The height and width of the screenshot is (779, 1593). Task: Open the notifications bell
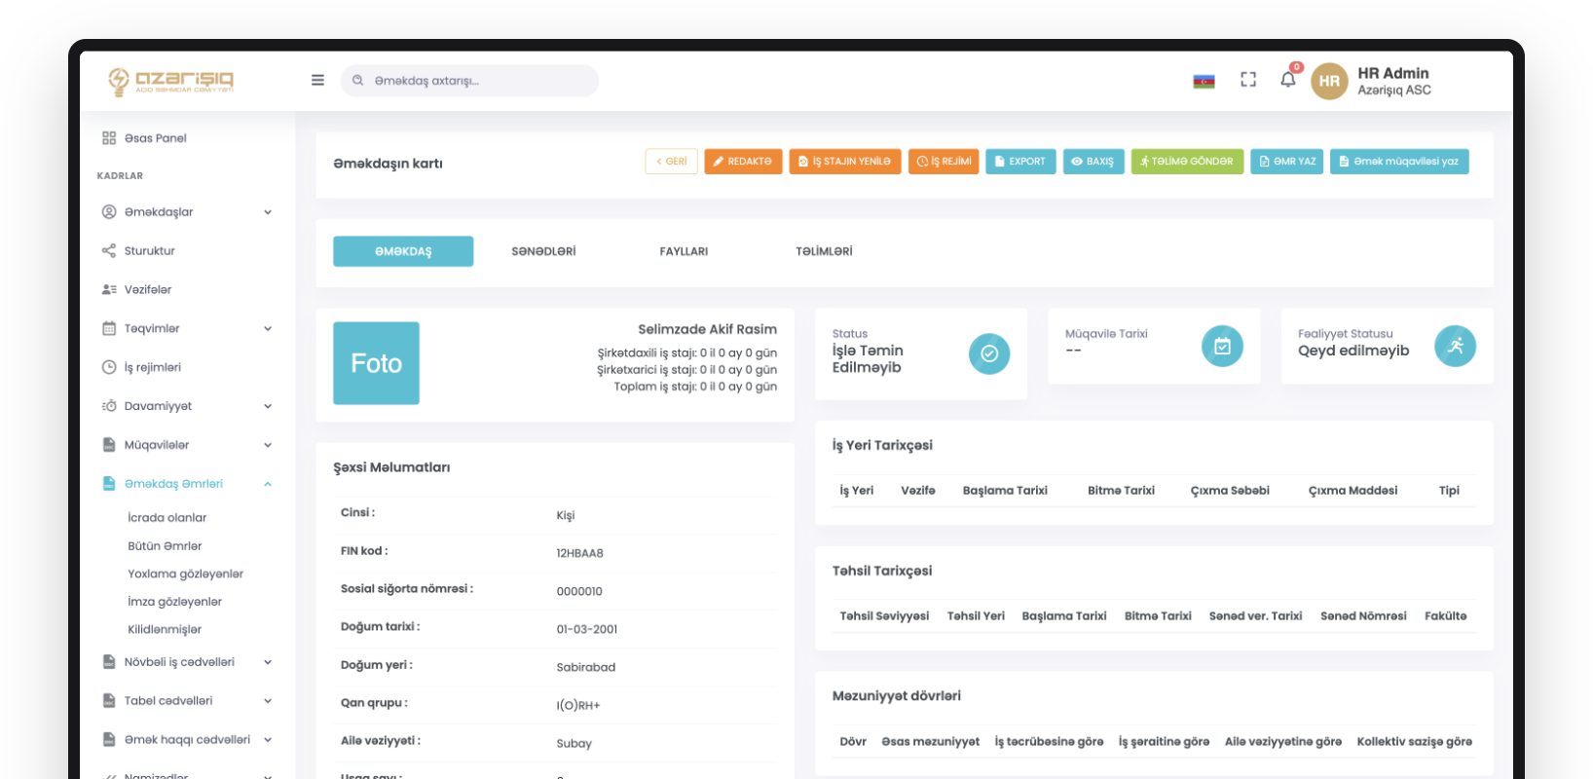coord(1288,79)
